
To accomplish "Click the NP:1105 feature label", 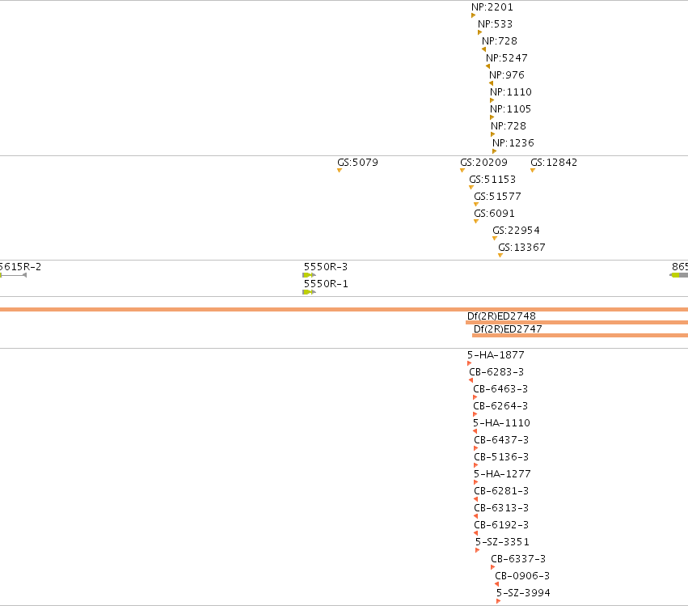I will click(x=510, y=109).
